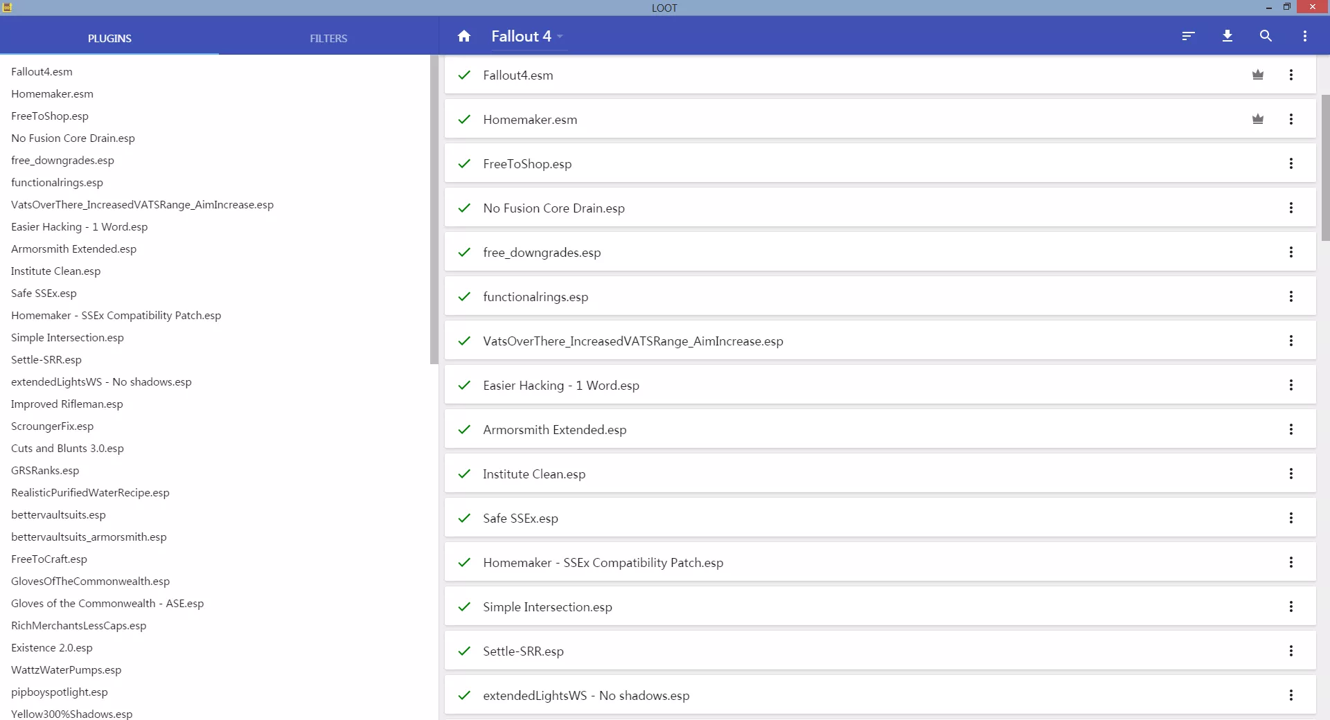Select WattzWaterPumps.esp in the sidebar
Screen dimensions: 1330x720
(x=66, y=669)
